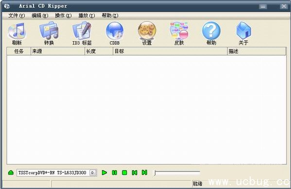Pause playback

(x=115, y=173)
